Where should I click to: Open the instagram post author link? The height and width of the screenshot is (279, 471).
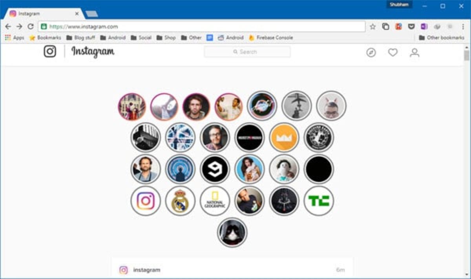tap(147, 270)
